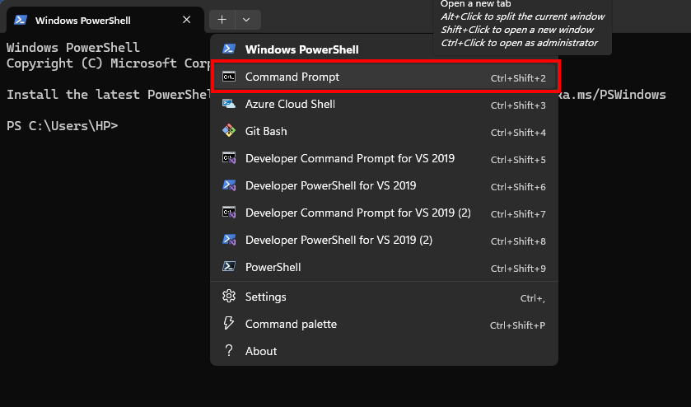Viewport: 691px width, 407px height.
Task: Open Developer PowerShell for VS 2019 (2)
Action: pyautogui.click(x=385, y=240)
